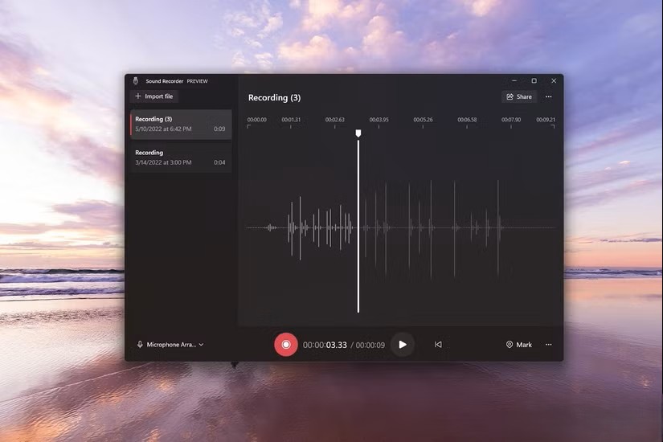Click the 0:09 duration in the list
This screenshot has height=442, width=663.
[x=219, y=129]
